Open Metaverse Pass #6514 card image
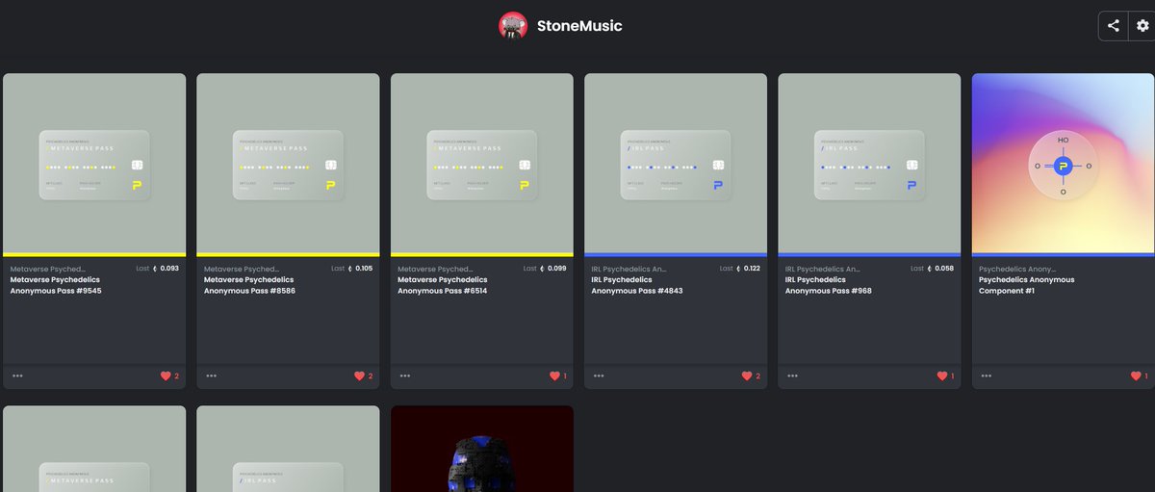1155x492 pixels. 482,164
